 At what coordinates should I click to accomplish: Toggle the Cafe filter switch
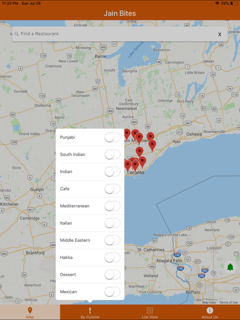pyautogui.click(x=112, y=189)
